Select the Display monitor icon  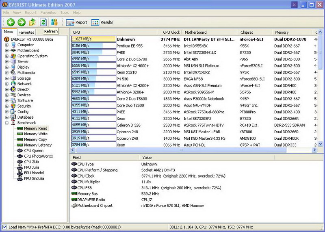coord(13,67)
